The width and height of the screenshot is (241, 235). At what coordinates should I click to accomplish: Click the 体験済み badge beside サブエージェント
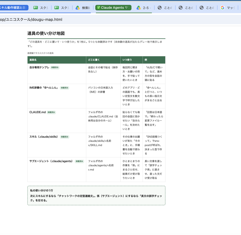(x=79, y=161)
